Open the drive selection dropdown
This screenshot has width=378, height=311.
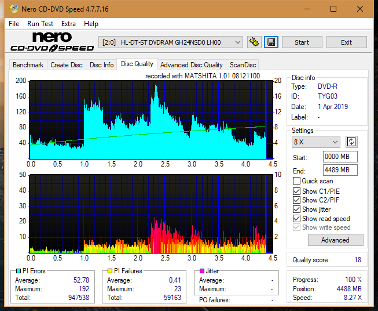(171, 42)
